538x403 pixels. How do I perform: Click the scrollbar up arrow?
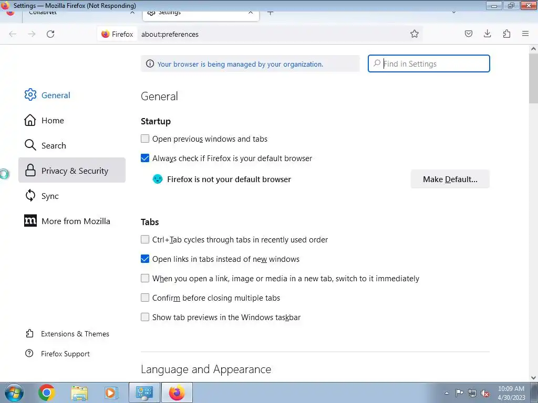534,49
